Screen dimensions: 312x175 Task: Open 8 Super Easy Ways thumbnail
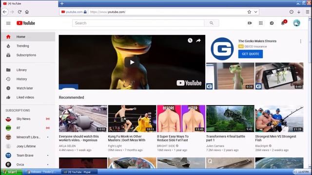click(x=181, y=119)
